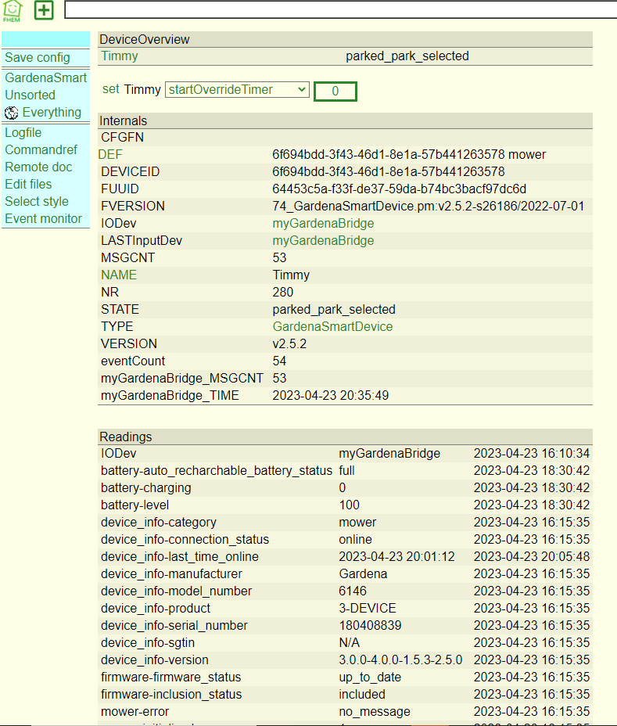Open the Logfile page
The image size is (617, 726).
(23, 132)
